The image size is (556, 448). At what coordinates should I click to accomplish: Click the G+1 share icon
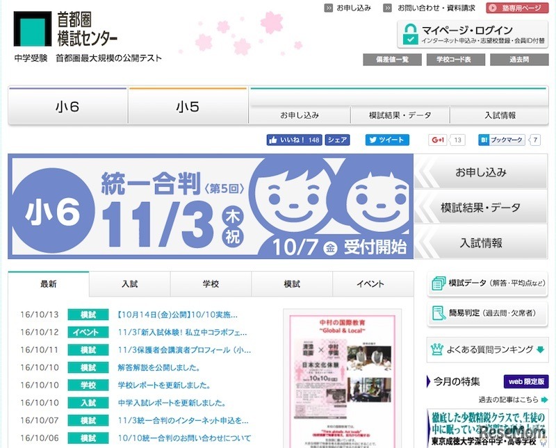pyautogui.click(x=437, y=140)
